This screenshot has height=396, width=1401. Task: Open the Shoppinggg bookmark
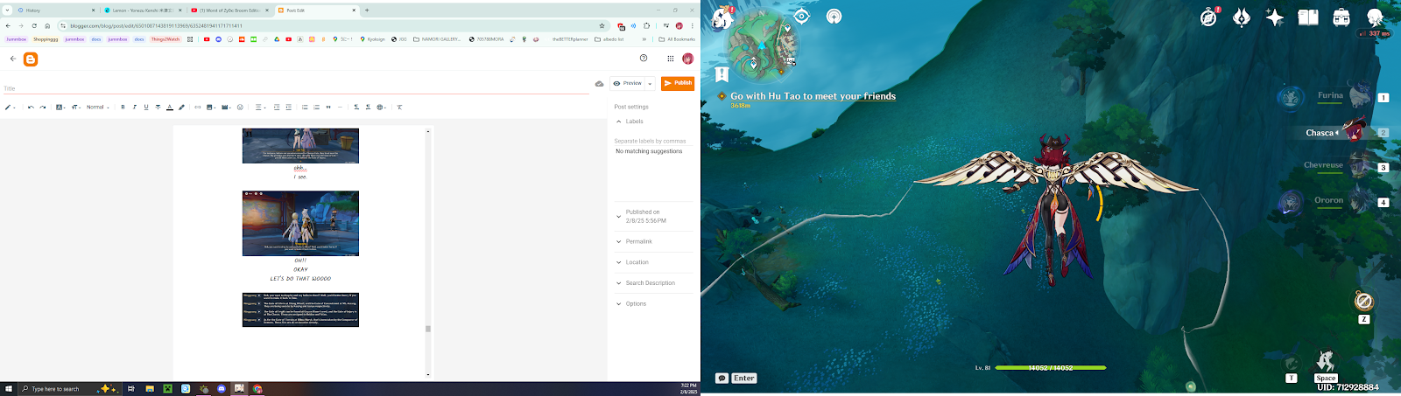46,39
